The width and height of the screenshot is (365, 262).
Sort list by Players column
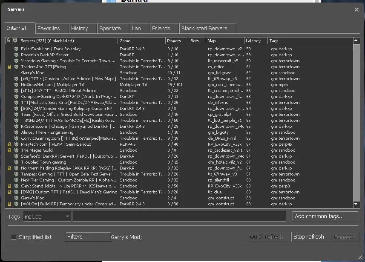177,40
